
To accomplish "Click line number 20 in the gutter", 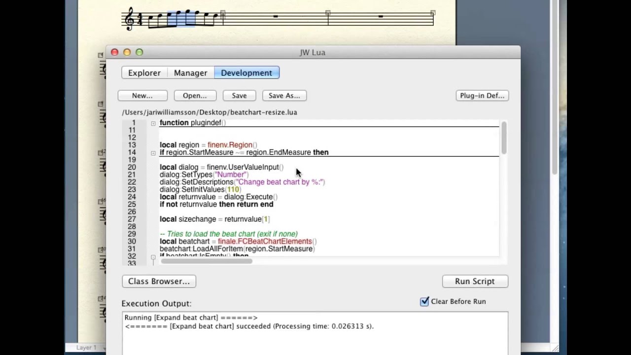I will (x=132, y=167).
